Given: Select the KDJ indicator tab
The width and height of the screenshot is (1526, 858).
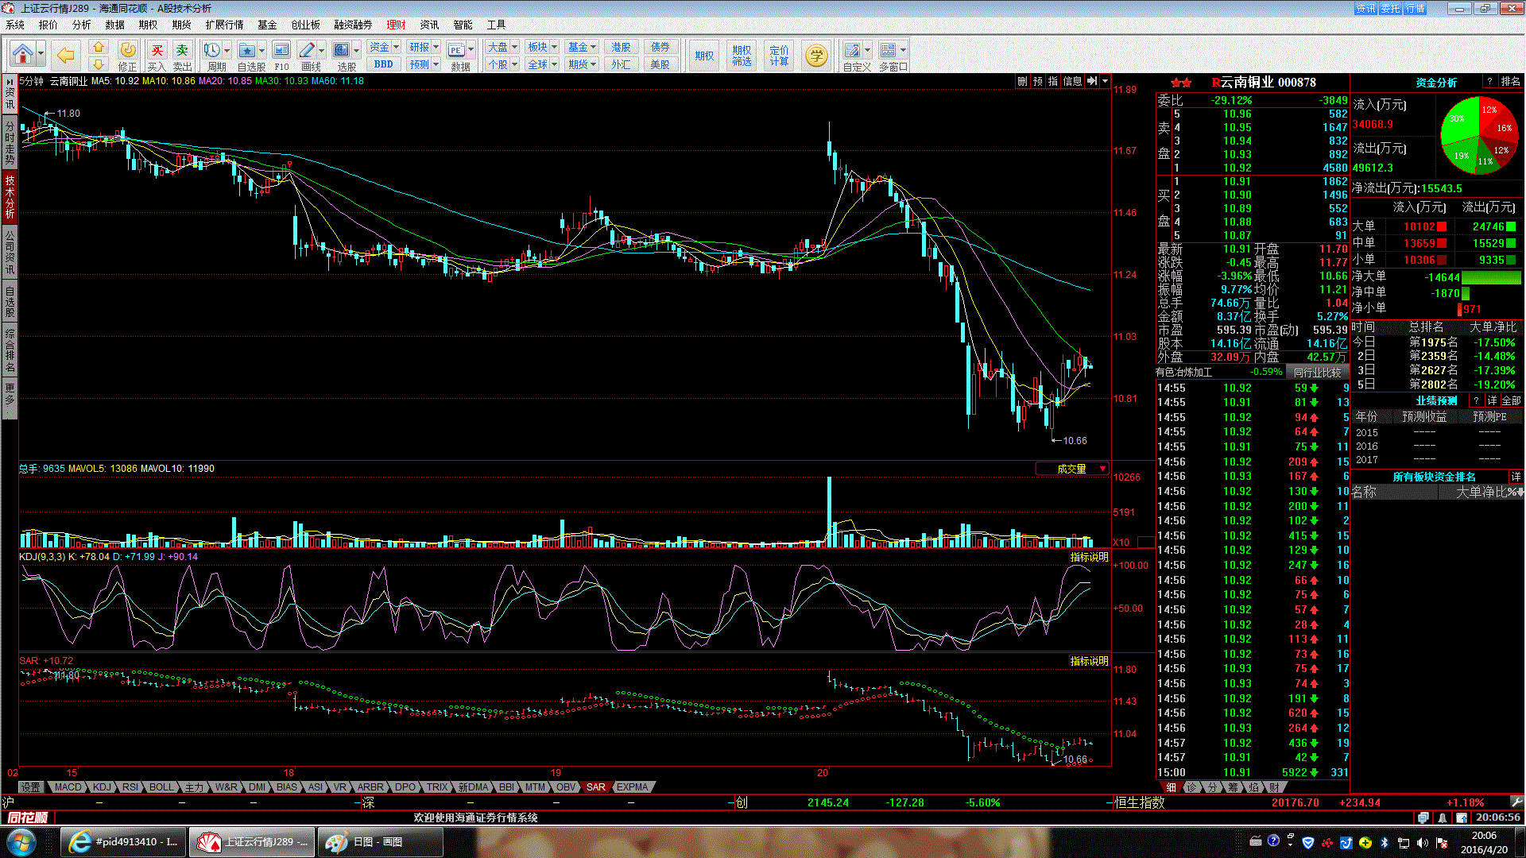Looking at the screenshot, I should 102,787.
